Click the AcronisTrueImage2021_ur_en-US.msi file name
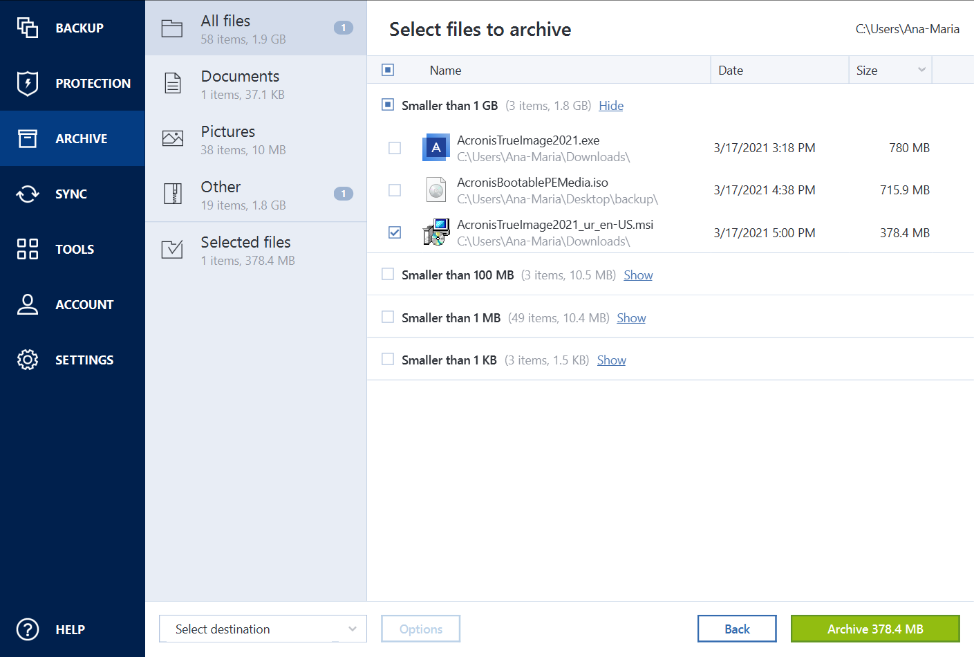Viewport: 974px width, 657px height. (x=555, y=225)
